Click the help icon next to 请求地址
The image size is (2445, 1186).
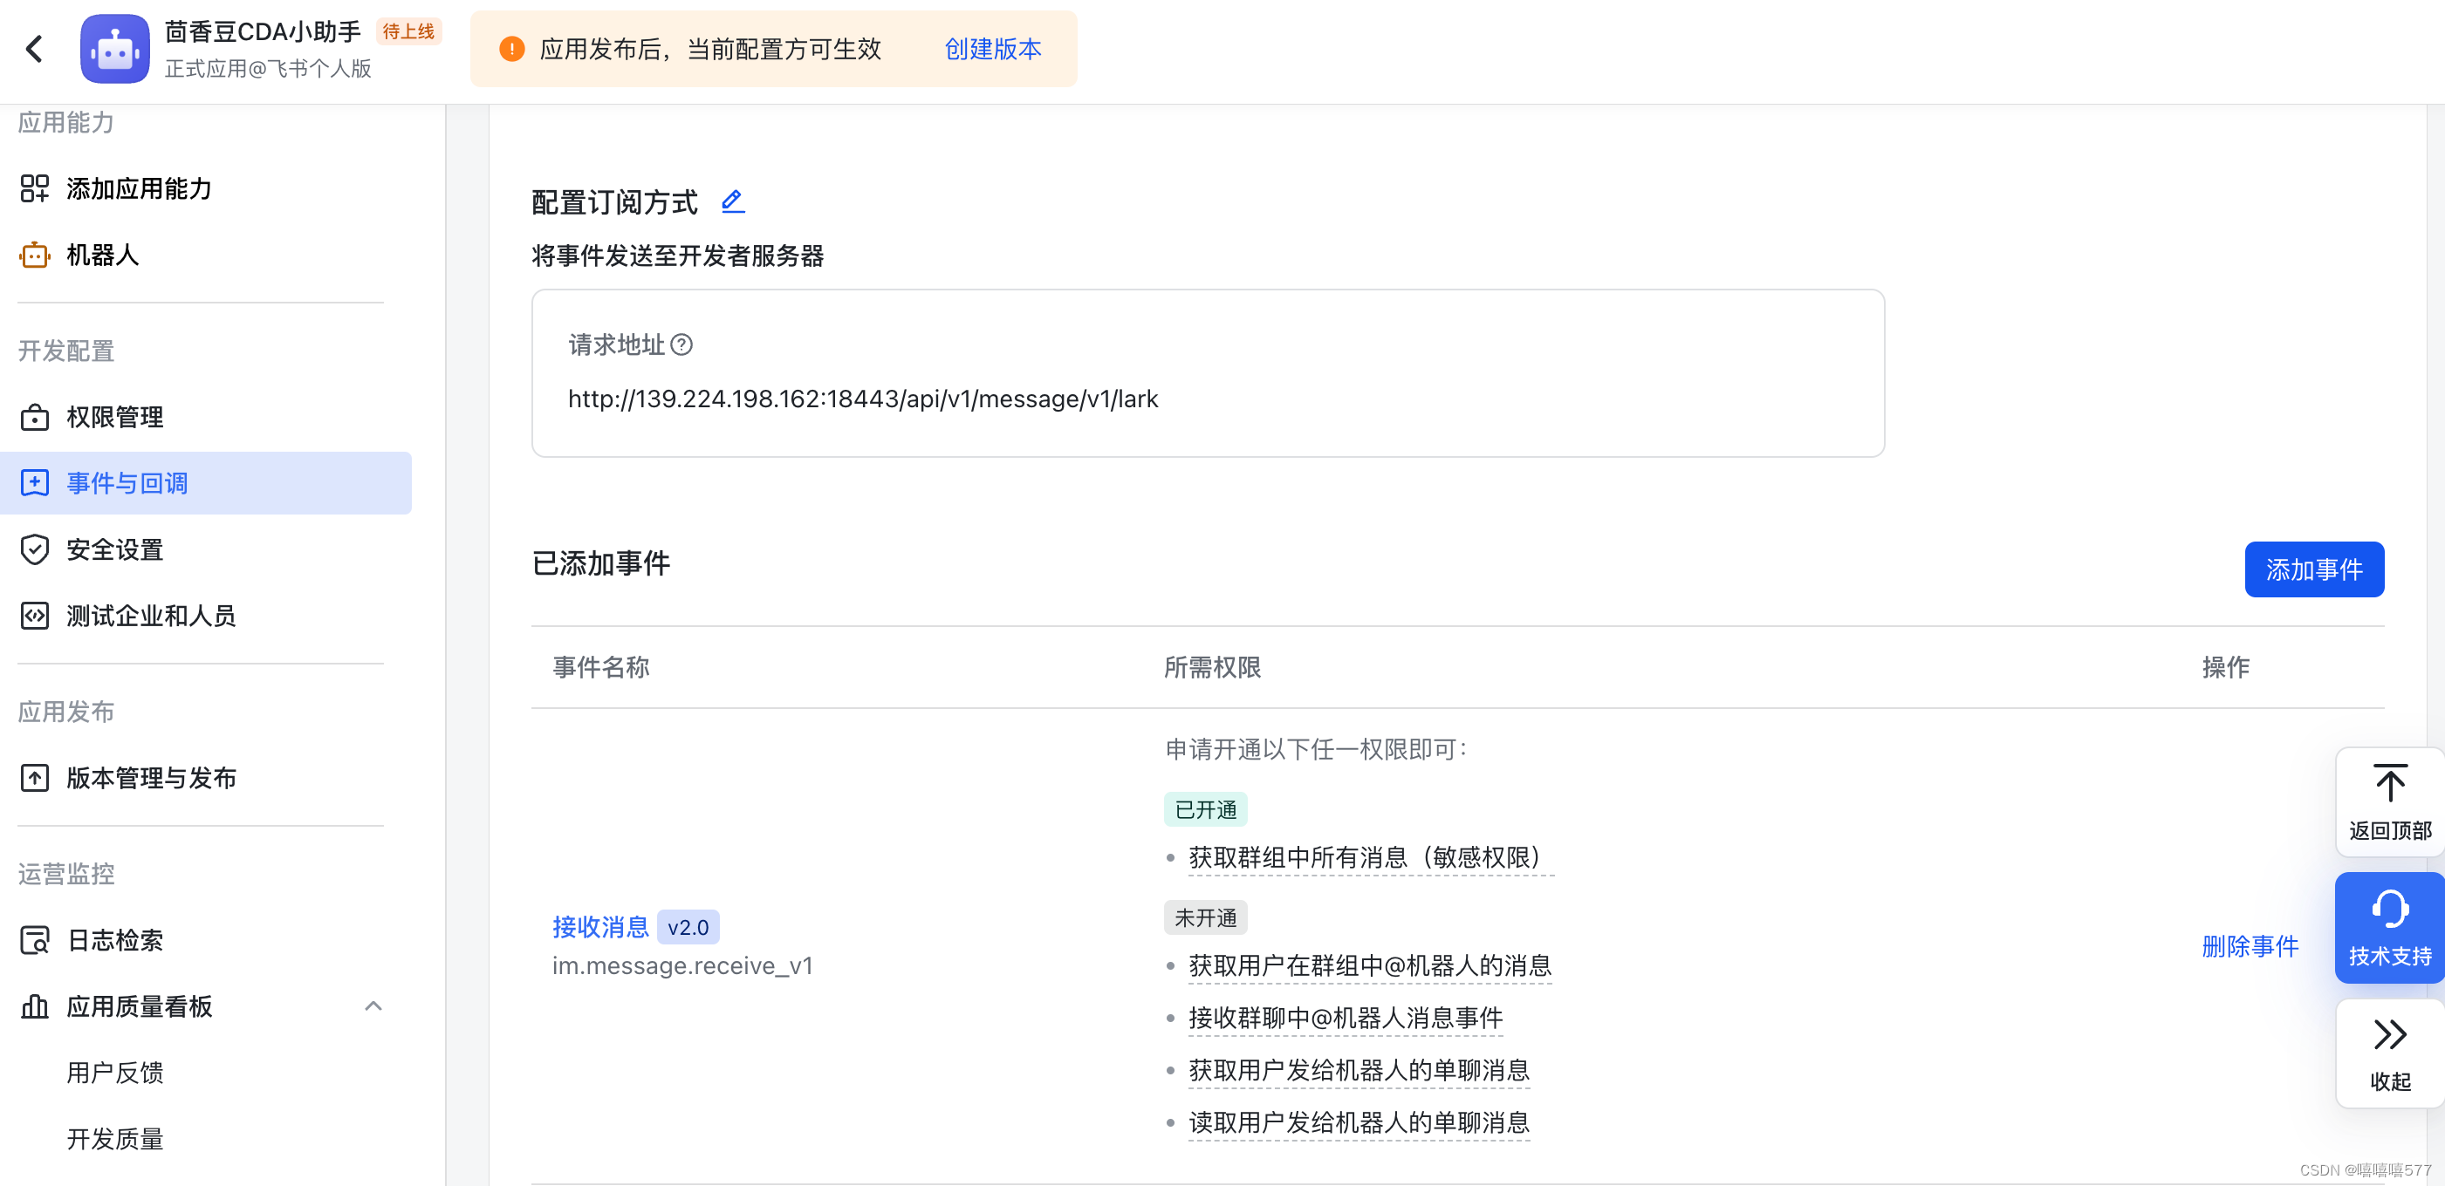(x=681, y=344)
